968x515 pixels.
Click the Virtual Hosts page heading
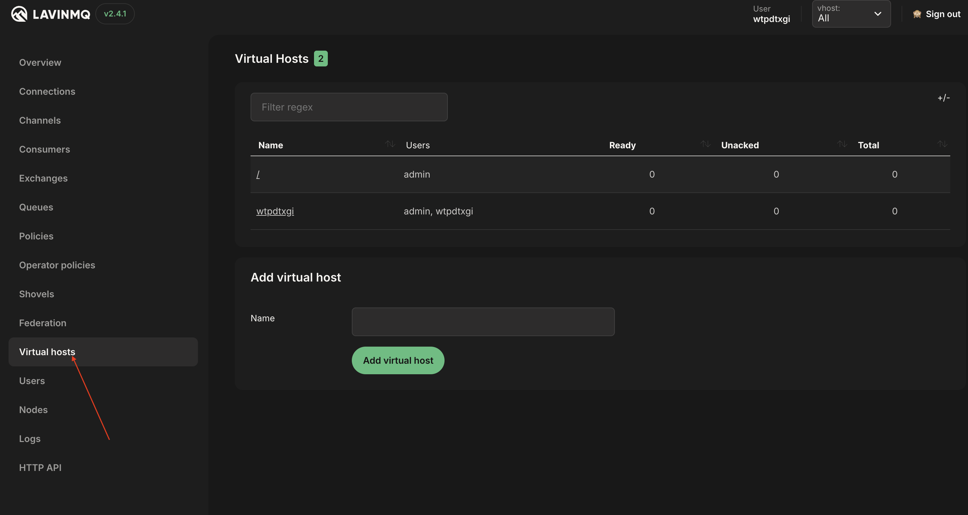pyautogui.click(x=271, y=59)
